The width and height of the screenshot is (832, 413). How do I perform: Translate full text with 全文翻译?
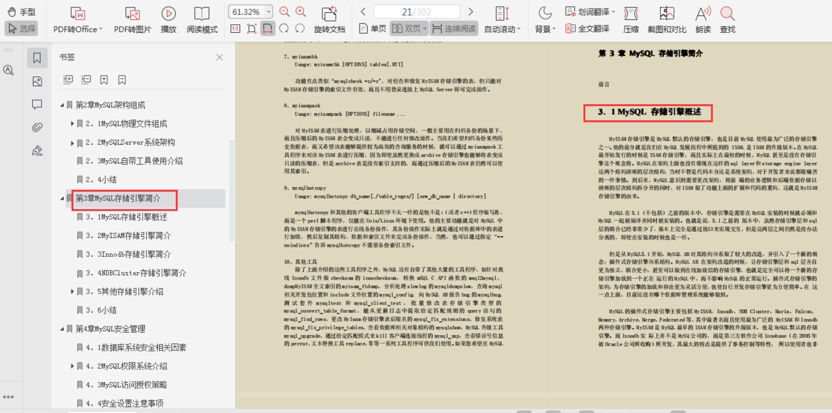587,28
